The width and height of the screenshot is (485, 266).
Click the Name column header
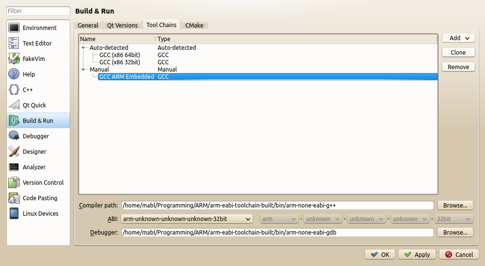pyautogui.click(x=117, y=39)
